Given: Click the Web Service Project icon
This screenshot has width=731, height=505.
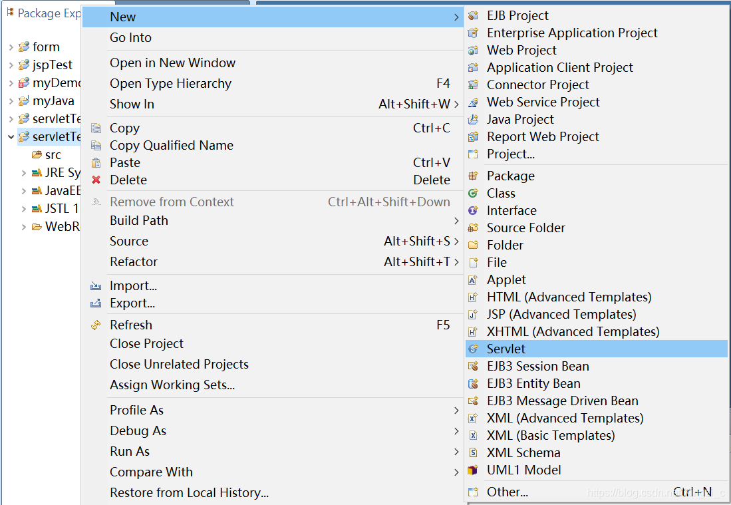Looking at the screenshot, I should coord(473,102).
